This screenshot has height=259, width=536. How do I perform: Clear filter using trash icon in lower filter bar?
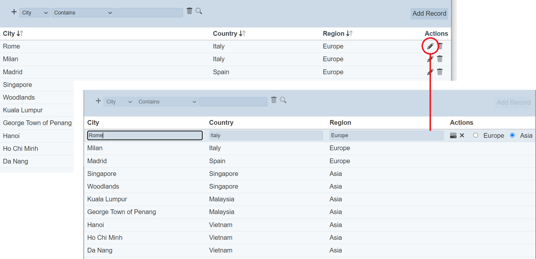point(274,100)
